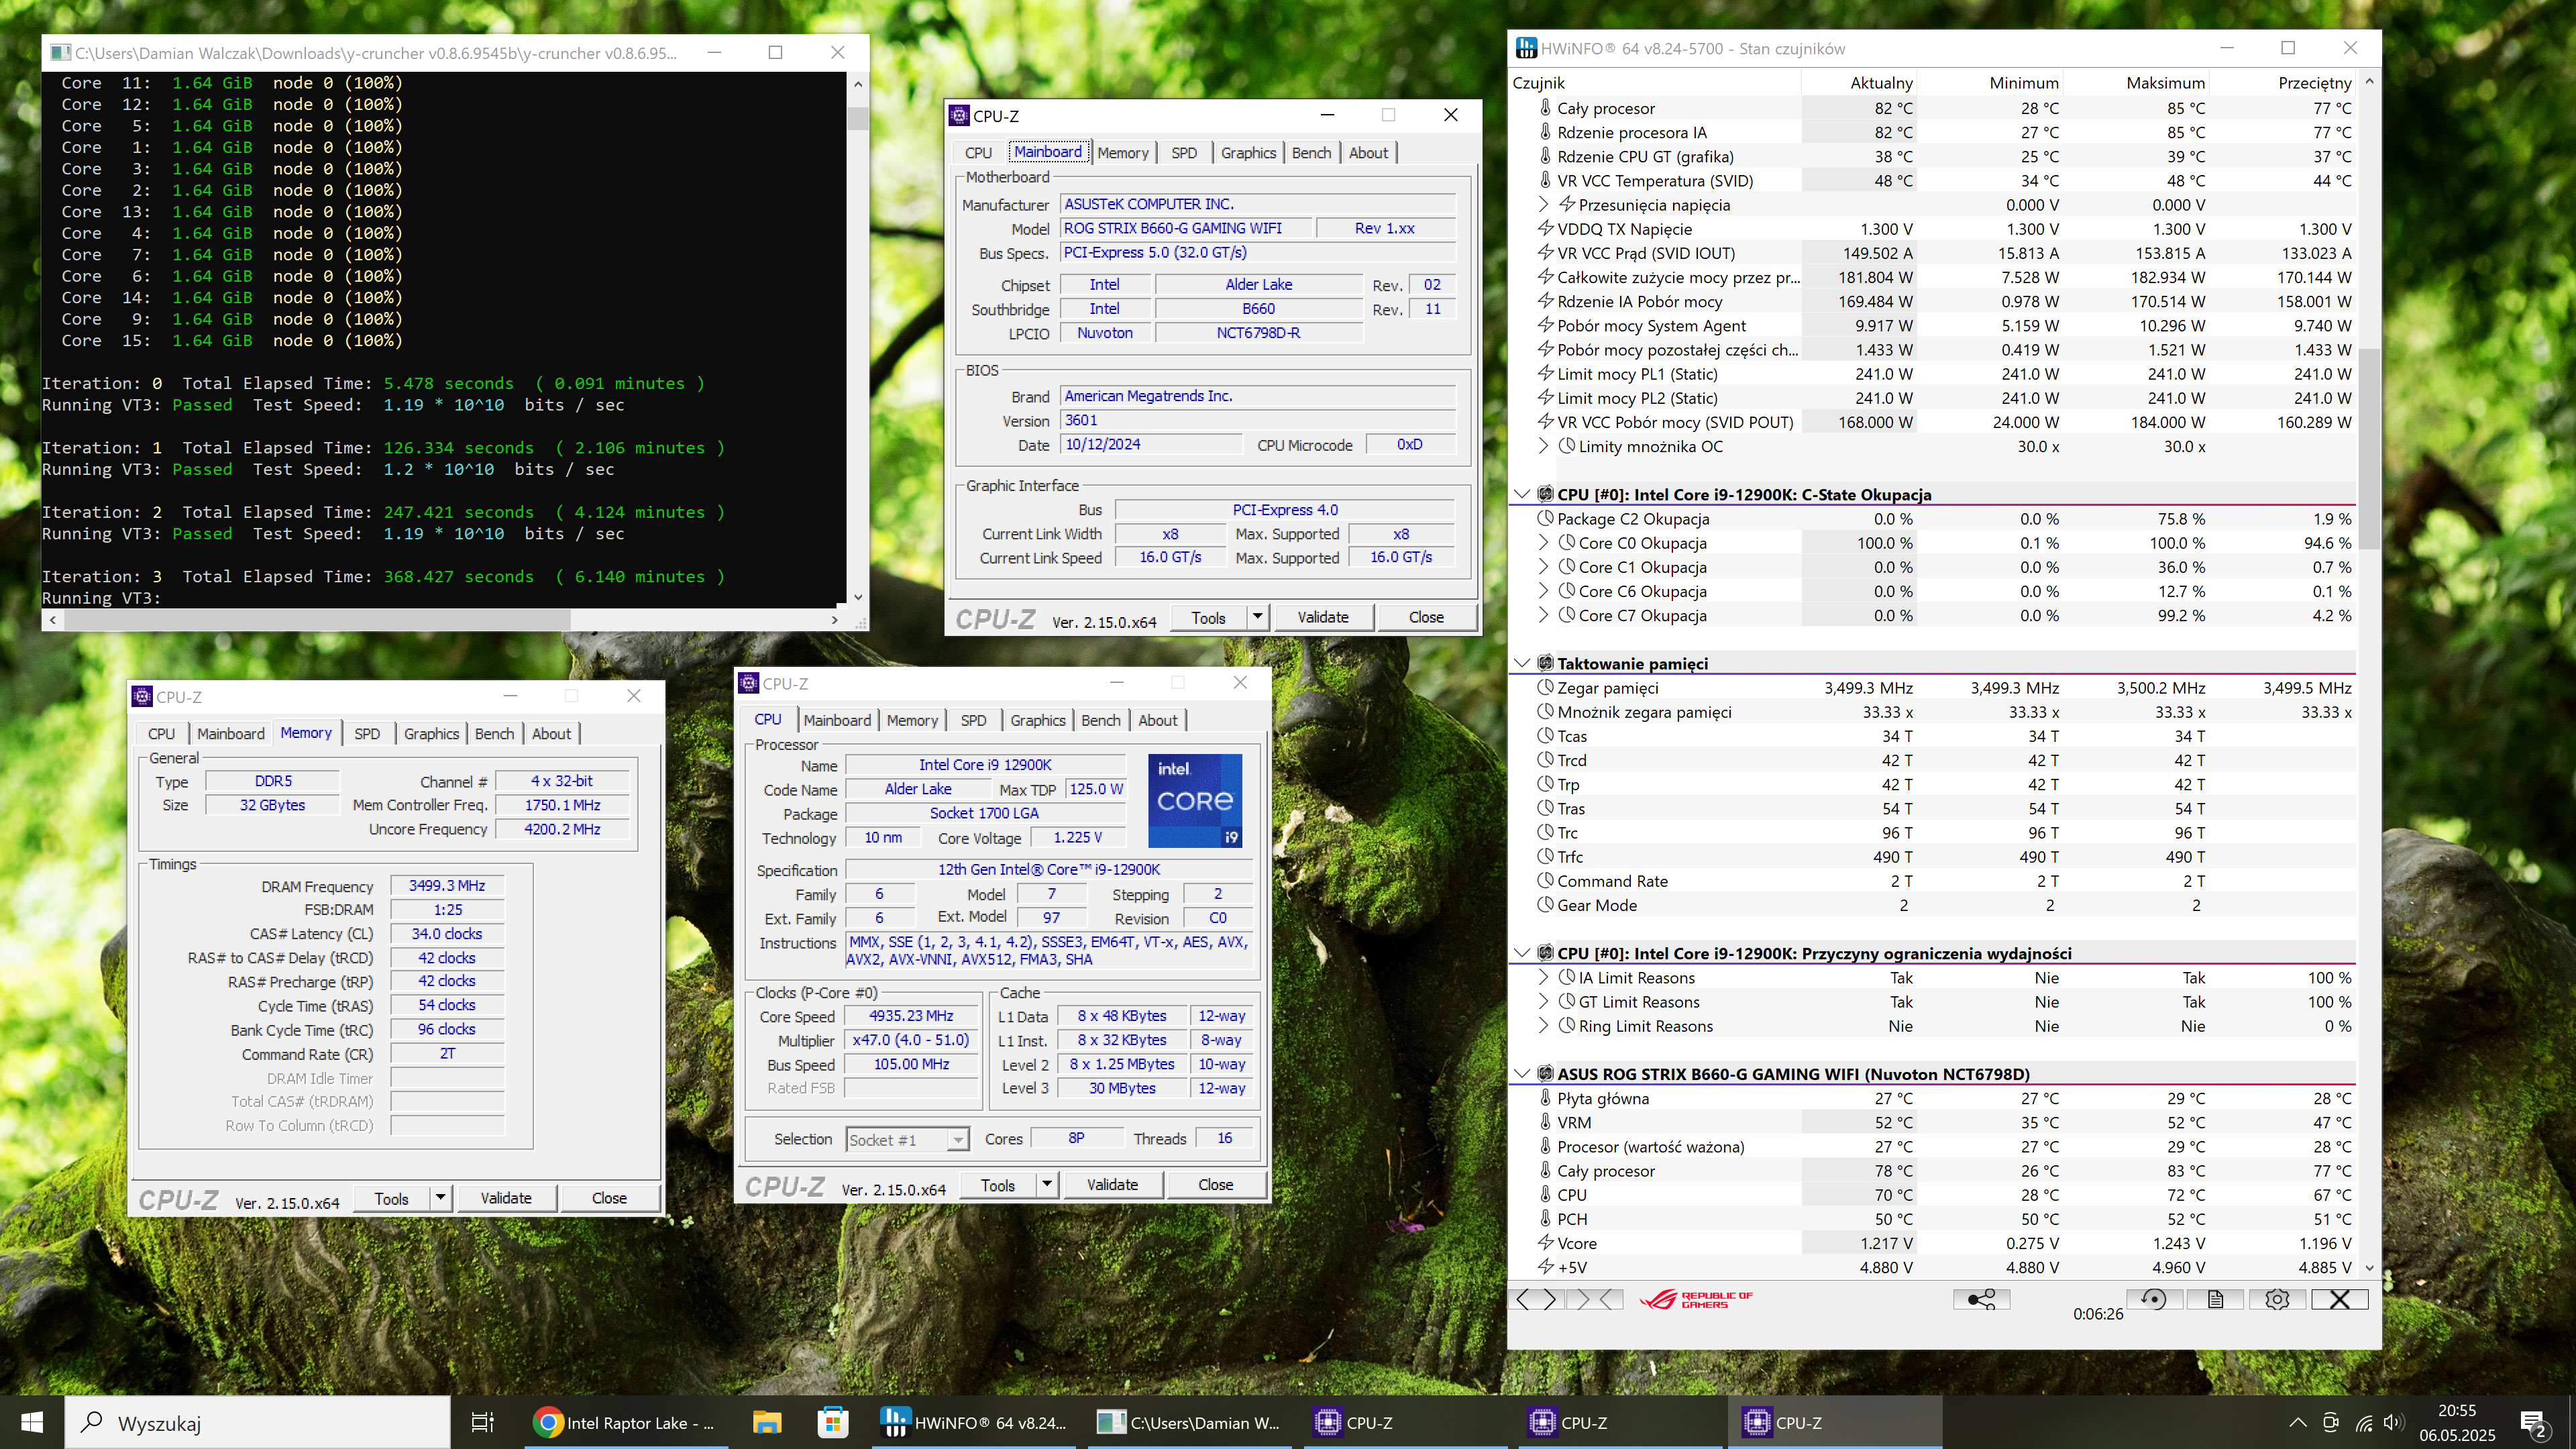Image resolution: width=2576 pixels, height=1449 pixels.
Task: Click Close button in Memory CPU-Z window
Action: [609, 1198]
